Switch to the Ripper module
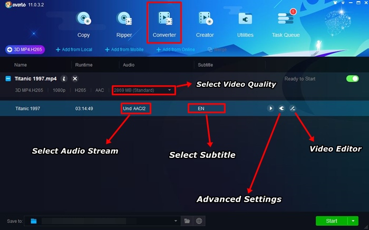This screenshot has width=369, height=230. pos(124,24)
